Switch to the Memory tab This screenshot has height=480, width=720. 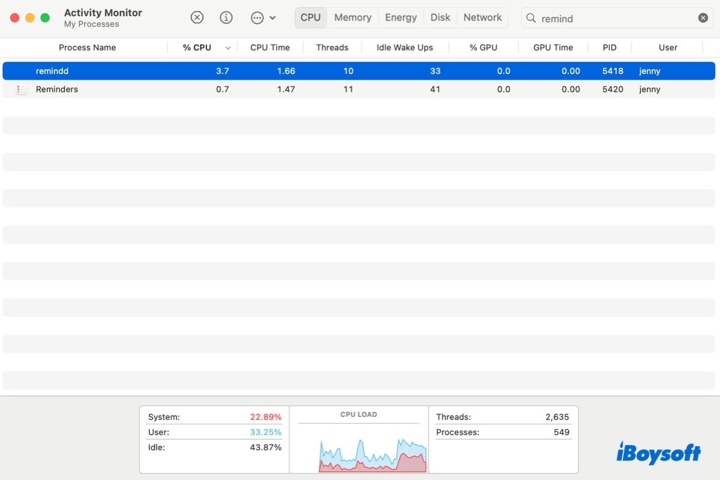coord(353,17)
